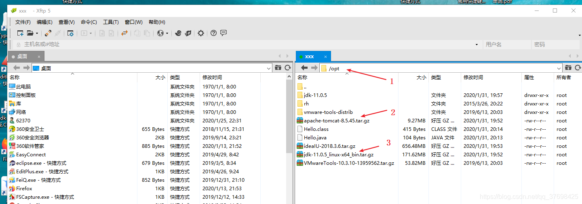582x204 pixels.
Task: Click the New Session toolbar icon
Action: (20, 33)
